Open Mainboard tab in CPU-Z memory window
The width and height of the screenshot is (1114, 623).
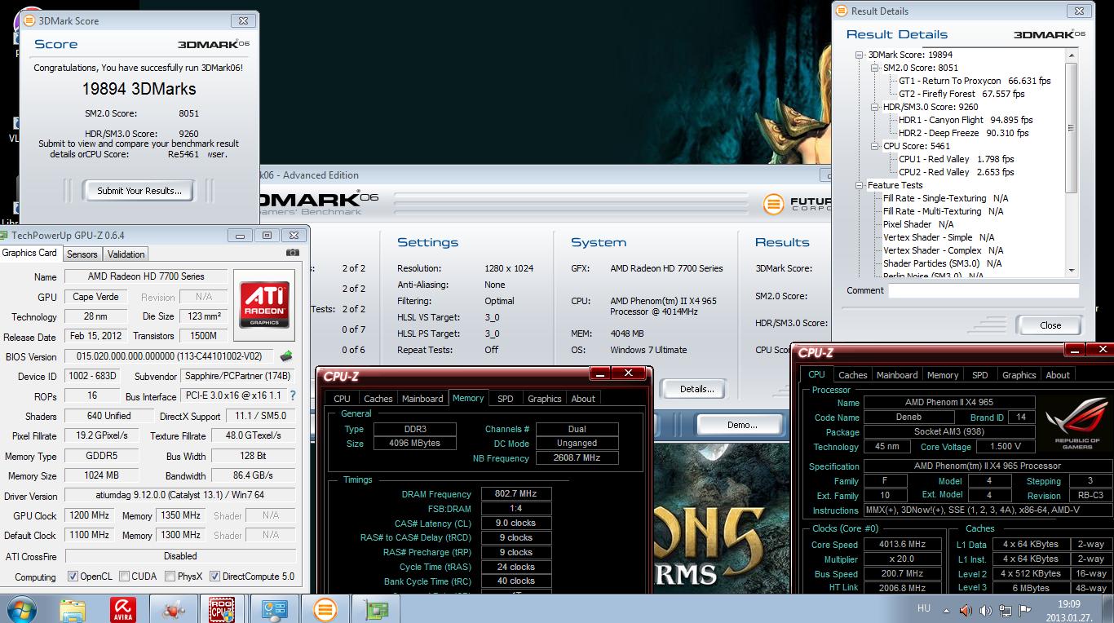pos(422,399)
